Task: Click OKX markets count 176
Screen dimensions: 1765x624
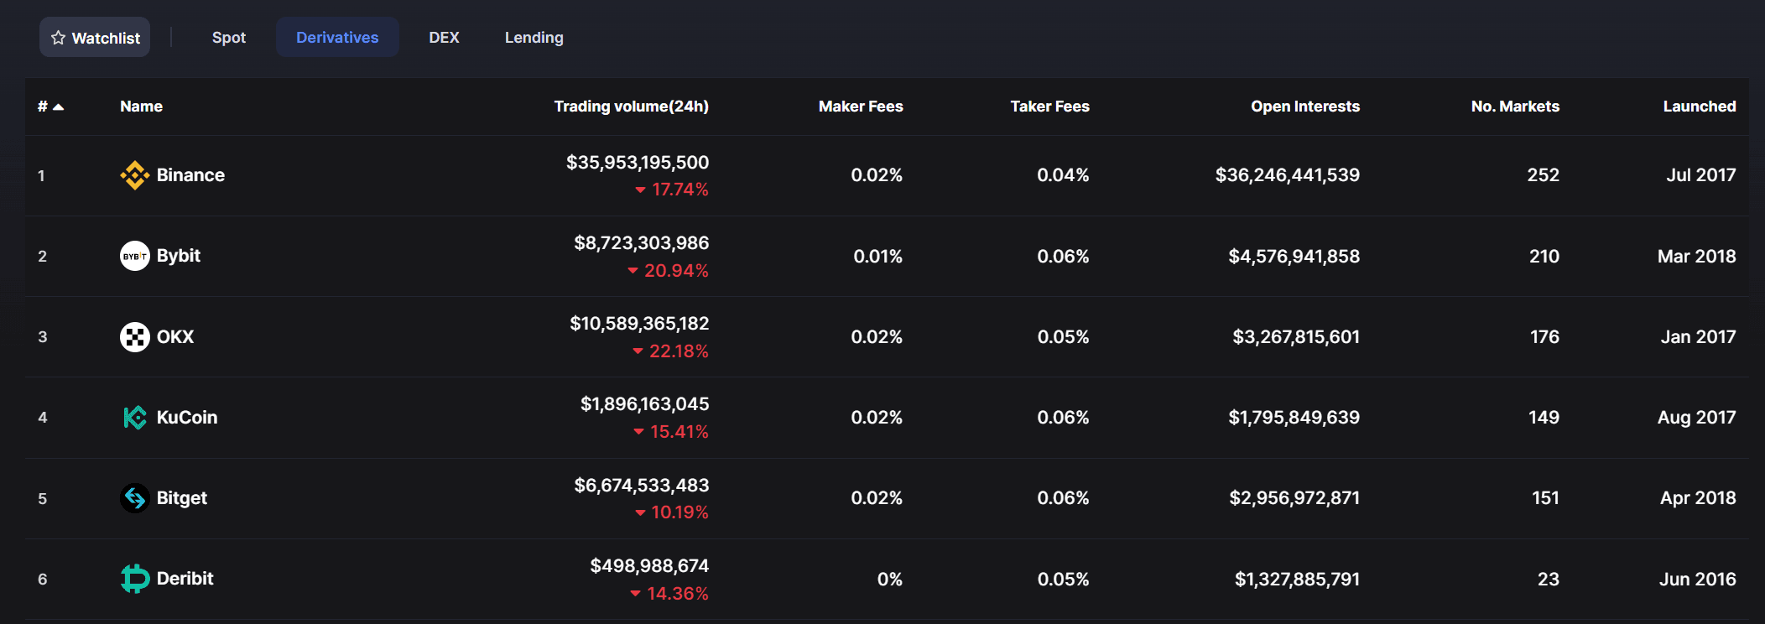Action: (1545, 337)
